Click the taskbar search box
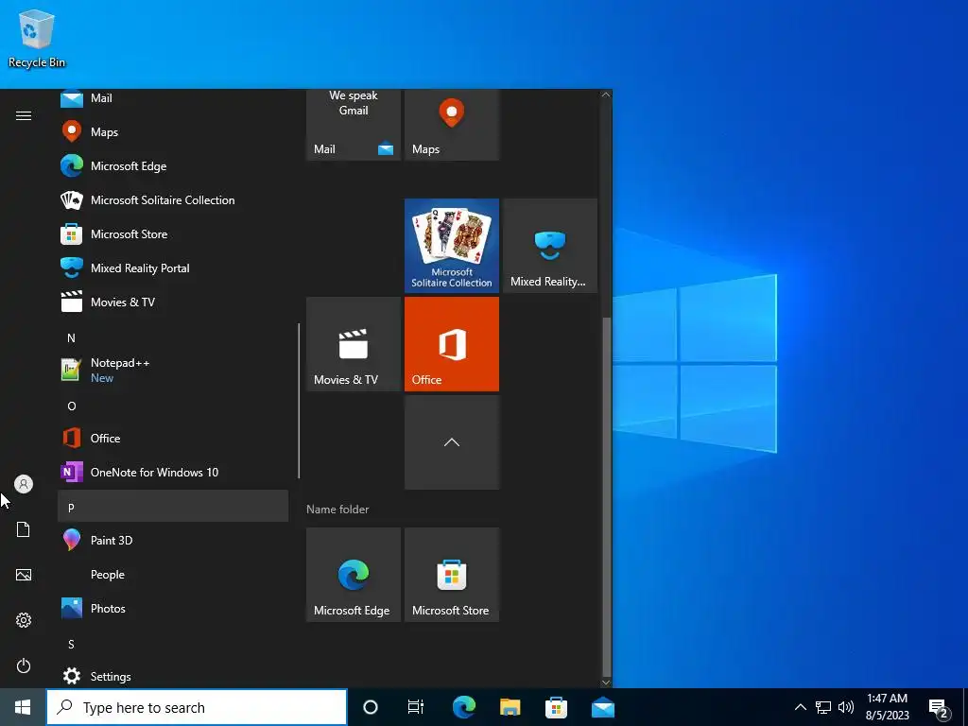This screenshot has height=726, width=968. point(197,707)
